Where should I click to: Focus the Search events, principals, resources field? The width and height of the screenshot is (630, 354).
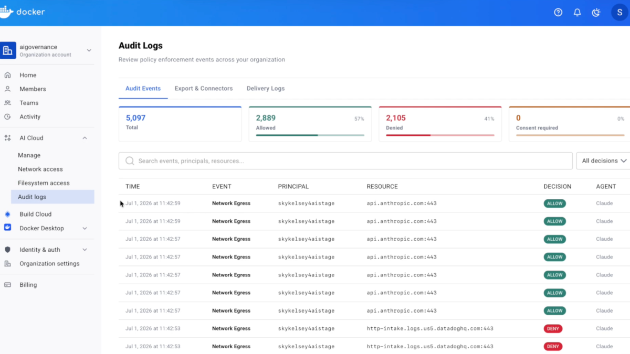click(345, 161)
